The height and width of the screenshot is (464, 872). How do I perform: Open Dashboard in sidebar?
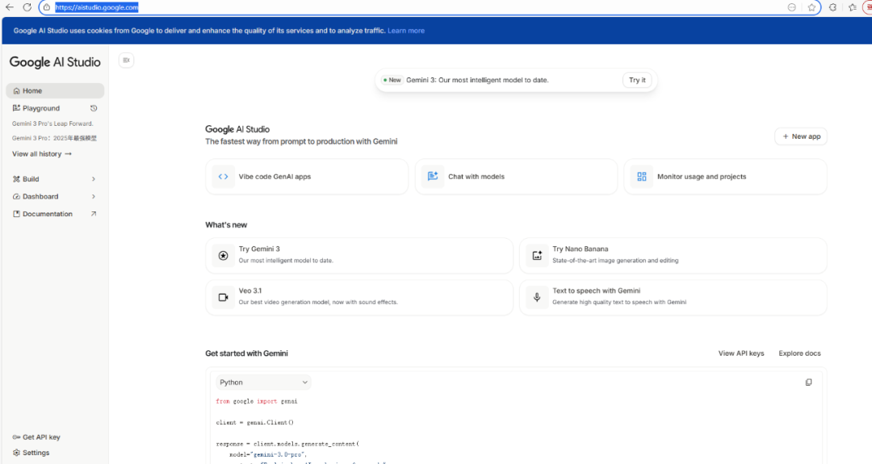55,197
